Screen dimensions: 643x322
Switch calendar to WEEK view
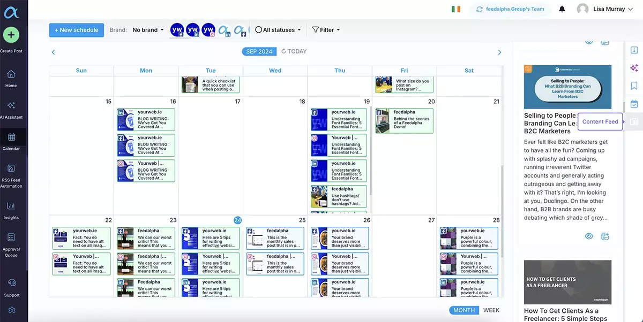[x=491, y=310]
